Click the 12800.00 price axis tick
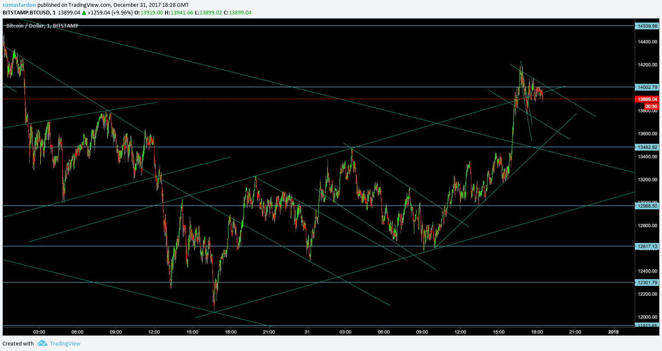Screen dimensions: 662x351 pos(647,225)
